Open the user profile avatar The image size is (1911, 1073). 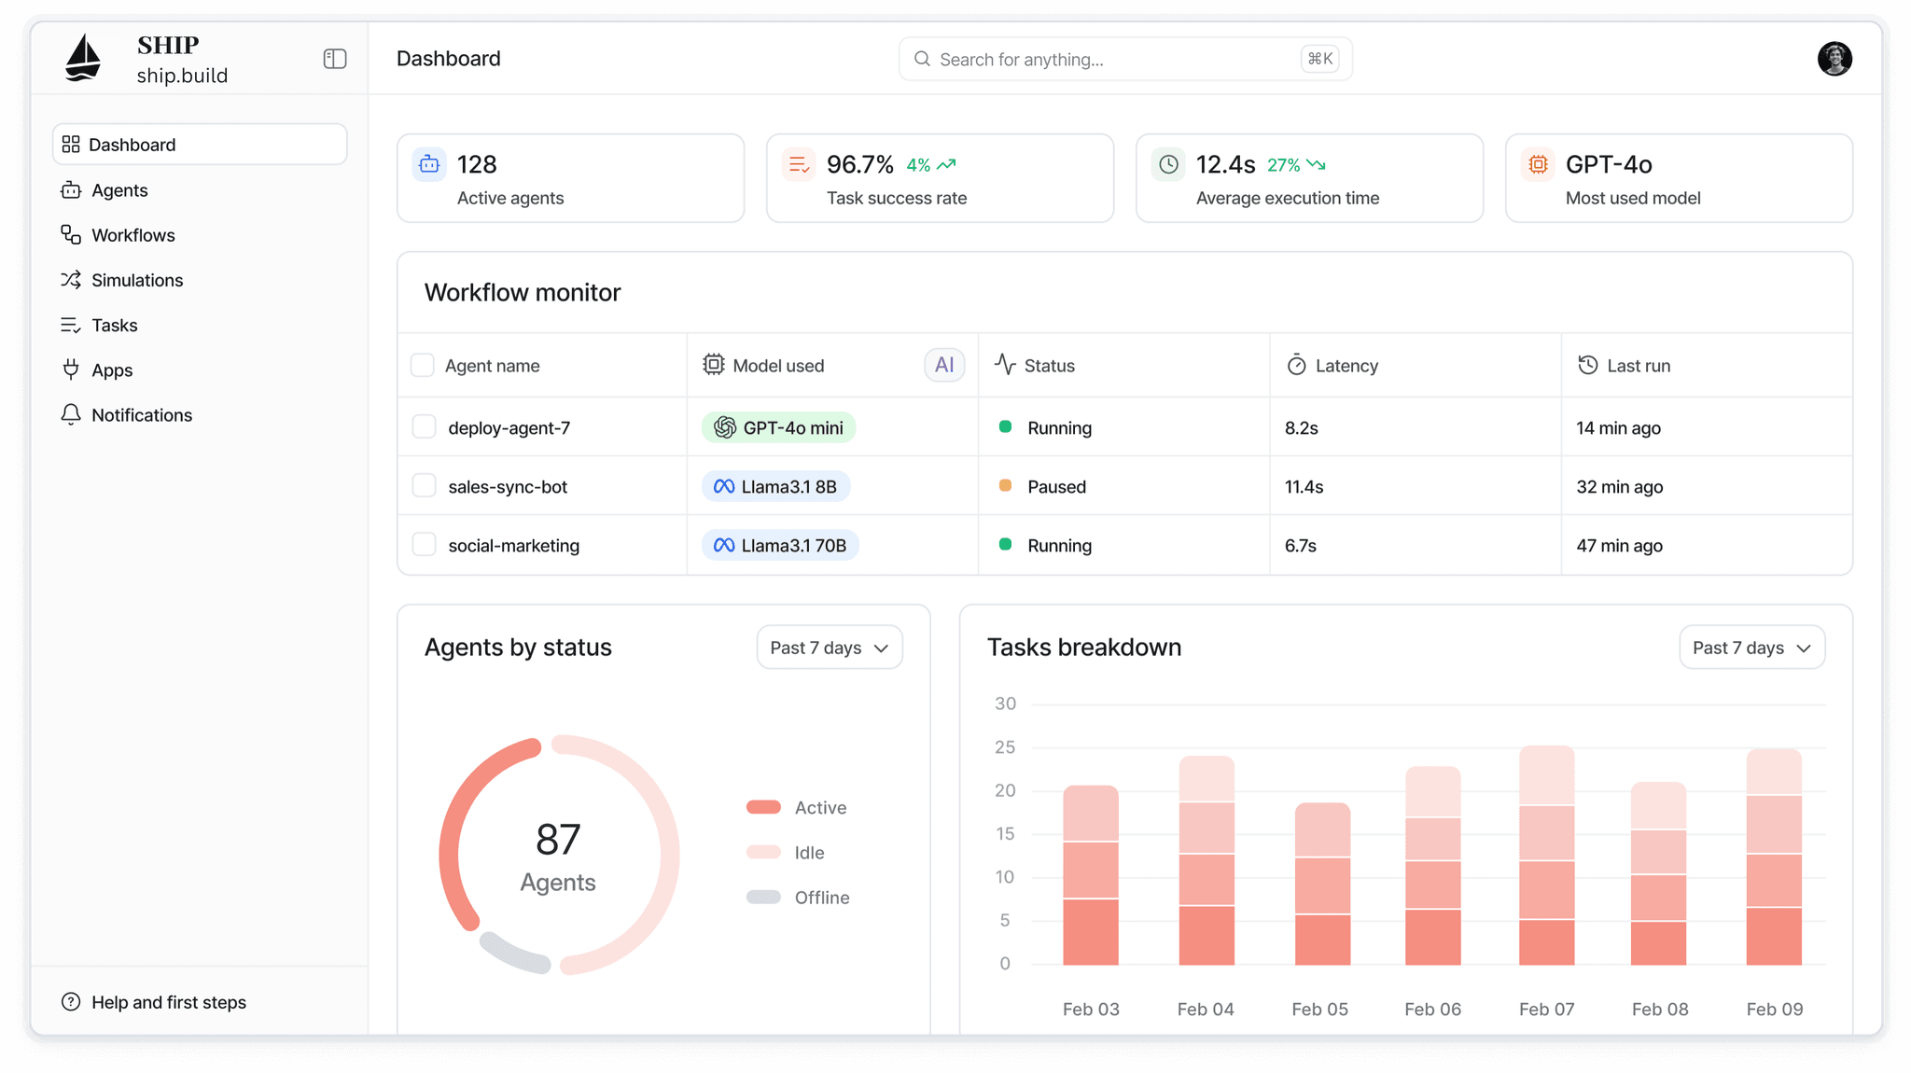click(x=1834, y=59)
